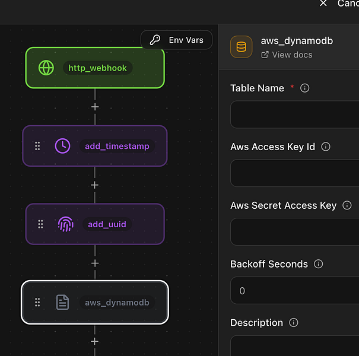
Task: Click the clock icon on add_timestamp node
Action: (62, 146)
